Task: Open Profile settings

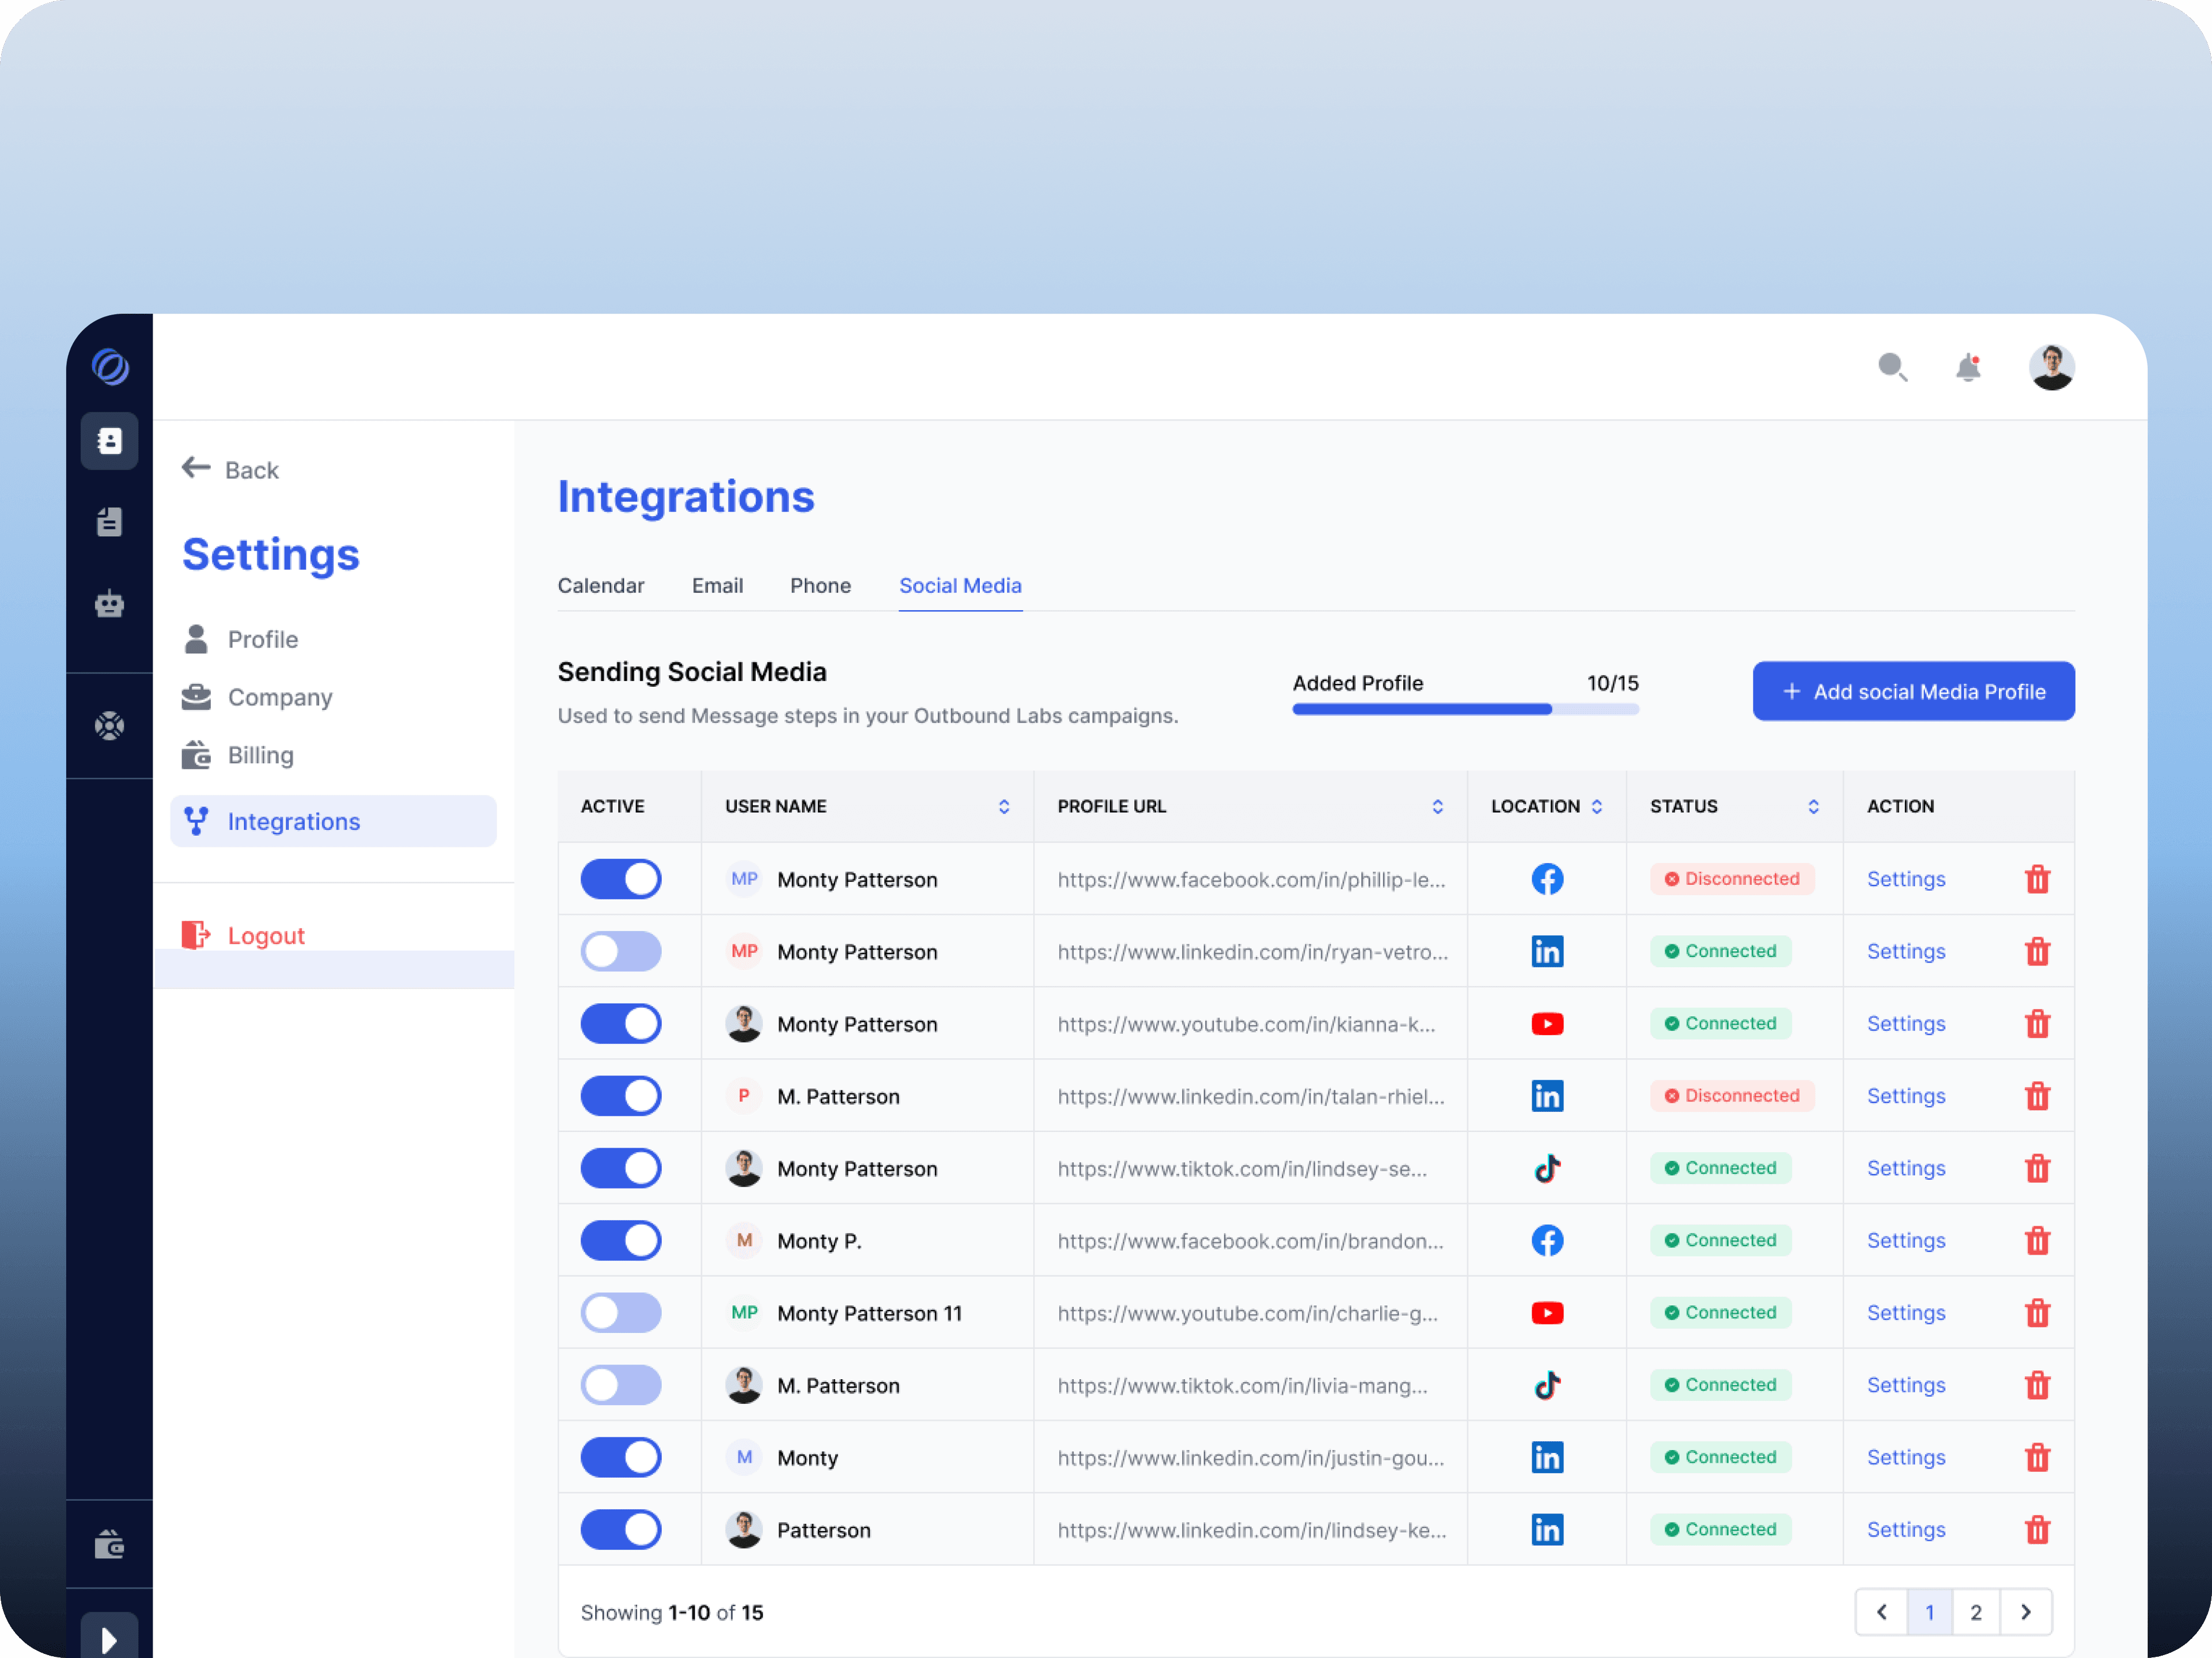Action: point(241,639)
